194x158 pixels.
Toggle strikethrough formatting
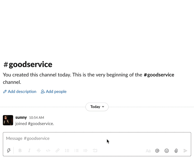[39, 151]
